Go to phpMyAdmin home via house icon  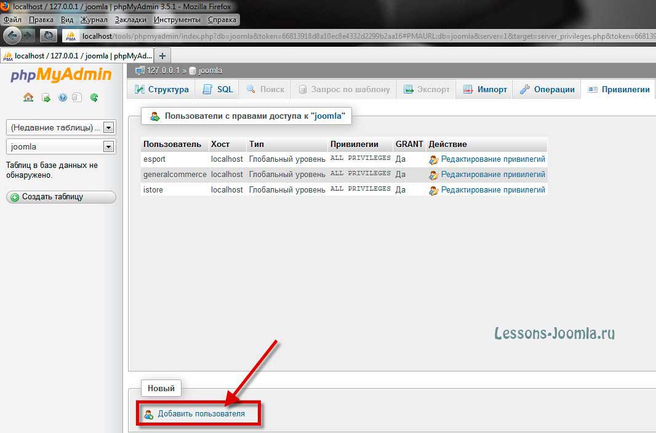28,97
